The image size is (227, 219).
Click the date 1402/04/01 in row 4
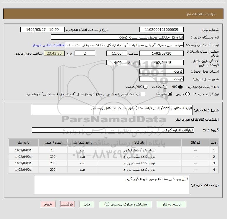(23, 170)
